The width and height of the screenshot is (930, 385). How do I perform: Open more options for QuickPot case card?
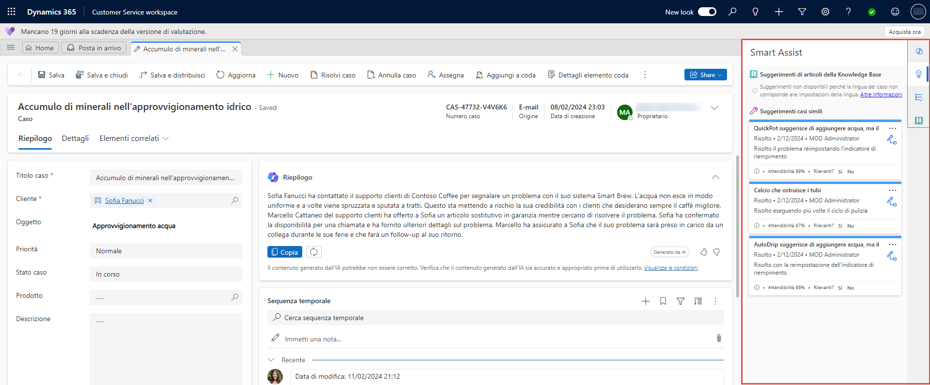point(893,128)
